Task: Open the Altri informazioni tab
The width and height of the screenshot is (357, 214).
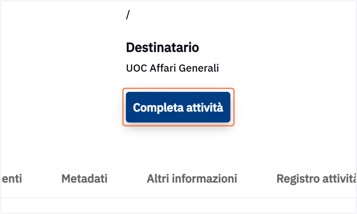Action: [192, 179]
